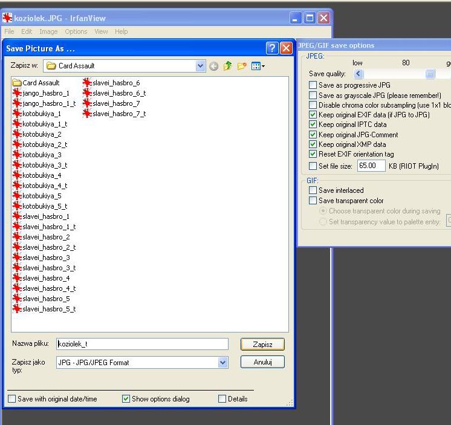Select slavei_hasbro_5_t file
The image size is (451, 425).
click(44, 309)
